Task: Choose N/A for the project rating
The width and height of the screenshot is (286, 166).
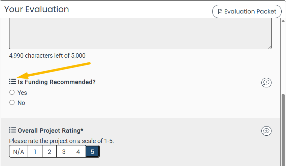Action: point(19,152)
